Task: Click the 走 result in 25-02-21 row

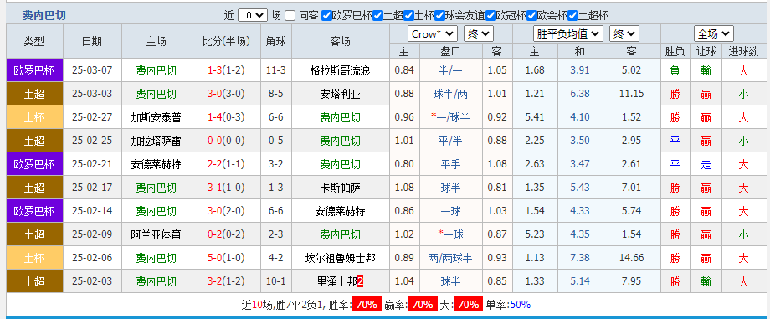Action: tap(706, 164)
